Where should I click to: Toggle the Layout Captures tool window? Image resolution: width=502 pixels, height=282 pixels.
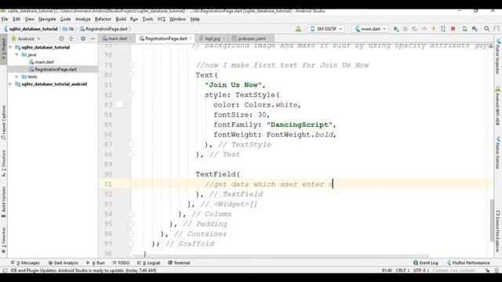(x=3, y=122)
